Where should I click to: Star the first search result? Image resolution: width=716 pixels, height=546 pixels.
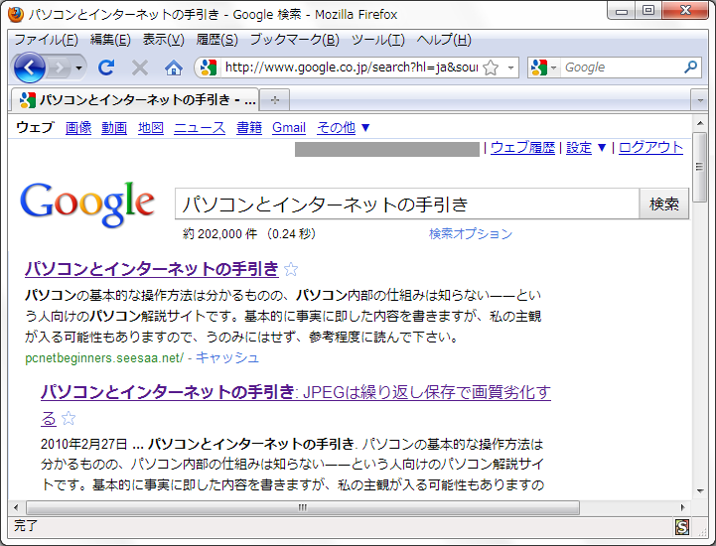291,269
